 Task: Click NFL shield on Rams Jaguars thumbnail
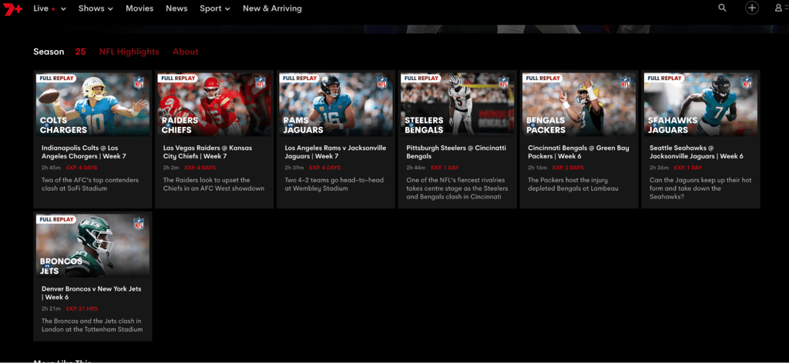(x=381, y=83)
